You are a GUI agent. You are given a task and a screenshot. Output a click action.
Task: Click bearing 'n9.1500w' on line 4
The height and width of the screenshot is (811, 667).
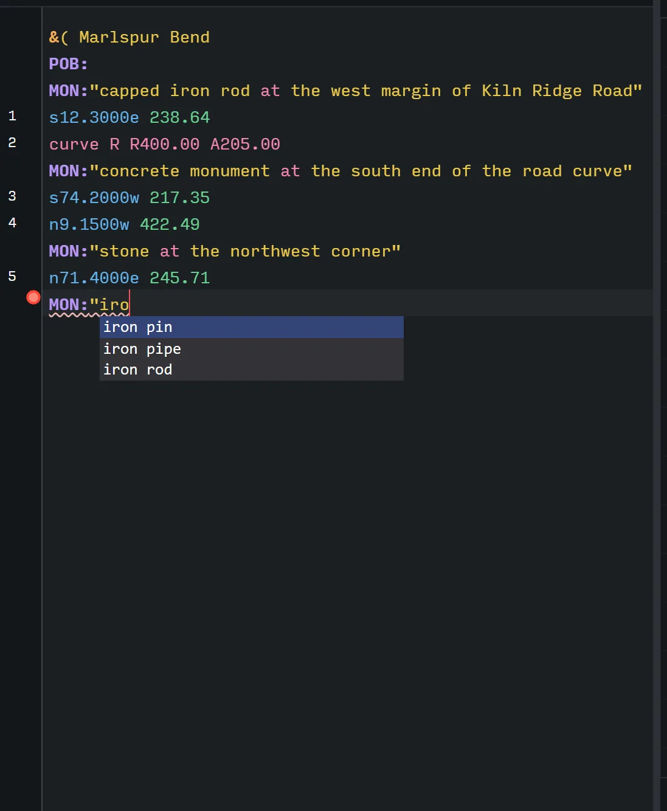89,224
